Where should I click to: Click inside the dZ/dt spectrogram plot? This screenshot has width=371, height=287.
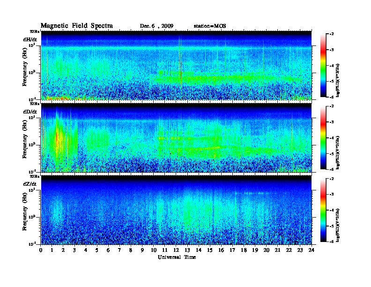coord(176,210)
